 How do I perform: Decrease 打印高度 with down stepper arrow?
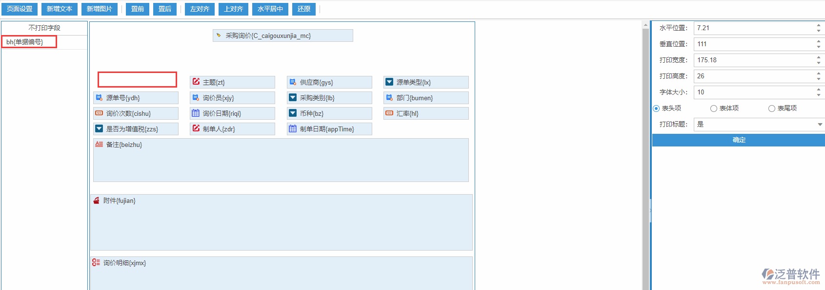819,79
